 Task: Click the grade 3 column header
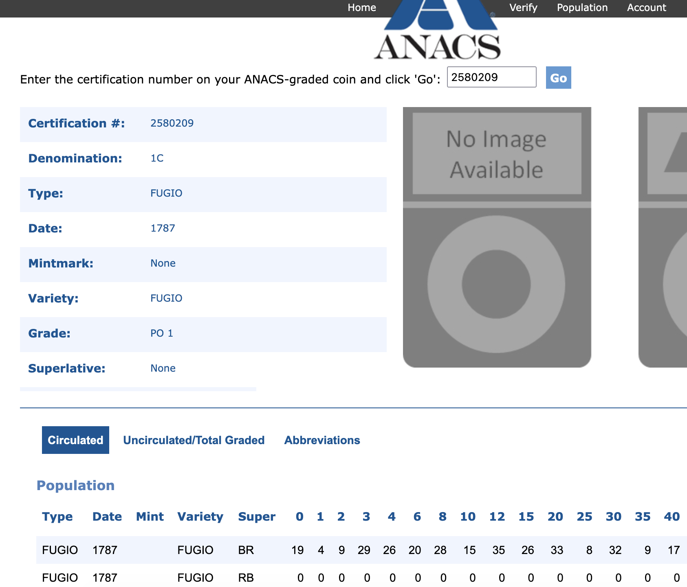pos(366,517)
